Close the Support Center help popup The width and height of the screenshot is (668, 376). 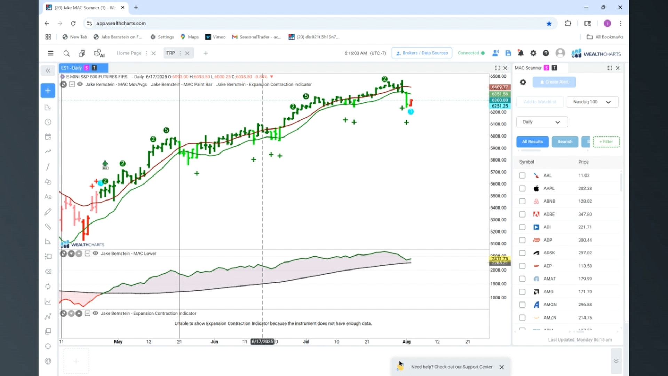click(502, 367)
